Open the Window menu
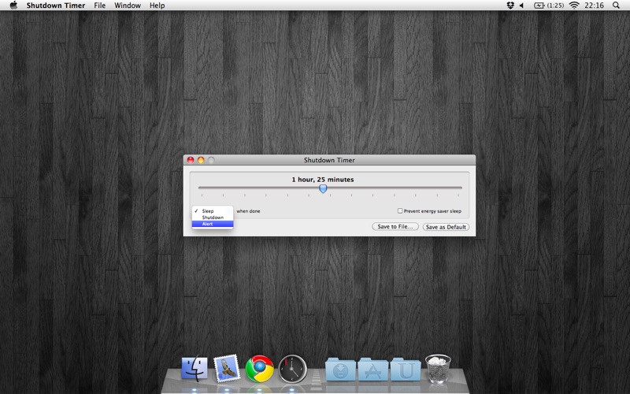 click(128, 6)
